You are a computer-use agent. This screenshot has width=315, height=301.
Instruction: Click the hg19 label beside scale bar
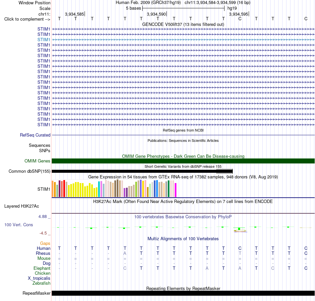pos(232,8)
